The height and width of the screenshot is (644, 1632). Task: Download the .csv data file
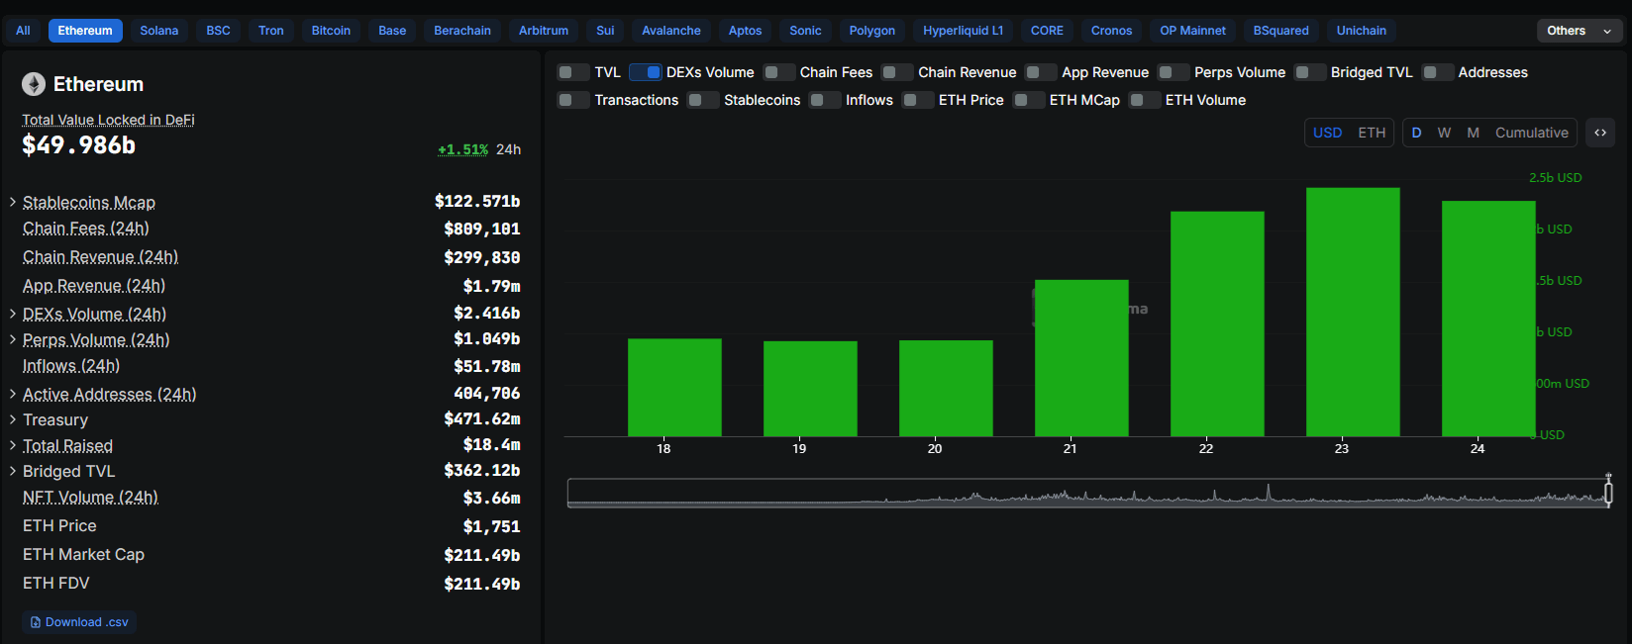[79, 622]
